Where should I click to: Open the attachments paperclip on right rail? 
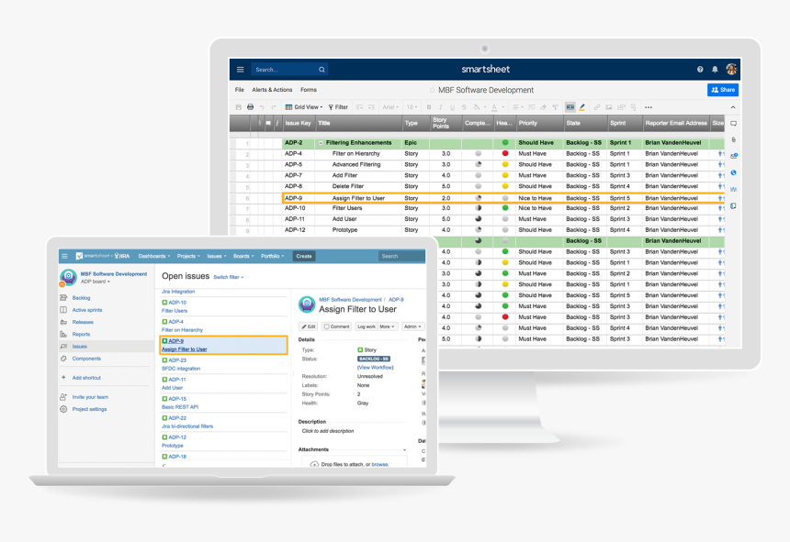click(x=734, y=139)
